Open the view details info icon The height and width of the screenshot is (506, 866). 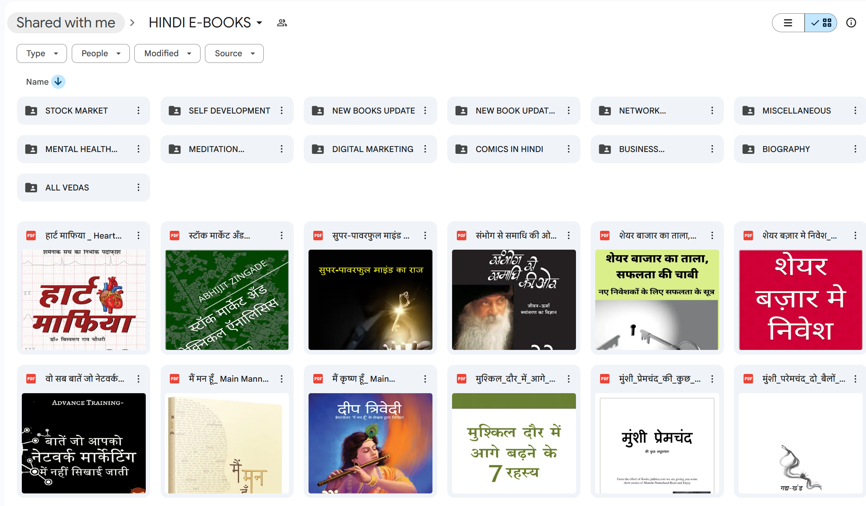(851, 23)
